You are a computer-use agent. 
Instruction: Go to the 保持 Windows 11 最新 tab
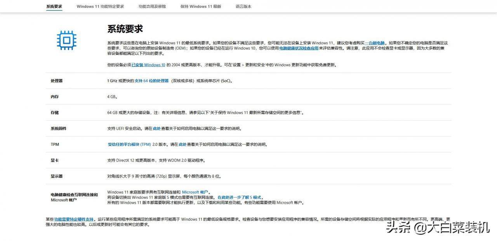click(x=201, y=7)
